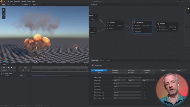
Task: Collapse the Export: Image row
Action: [x=3, y=73]
